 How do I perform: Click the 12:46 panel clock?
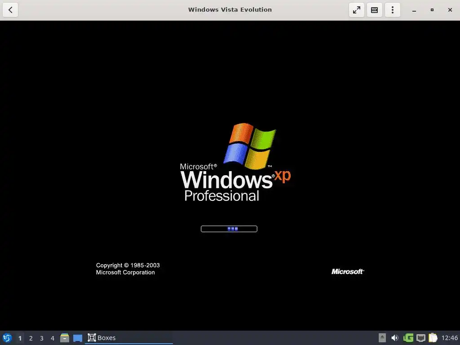(x=449, y=338)
